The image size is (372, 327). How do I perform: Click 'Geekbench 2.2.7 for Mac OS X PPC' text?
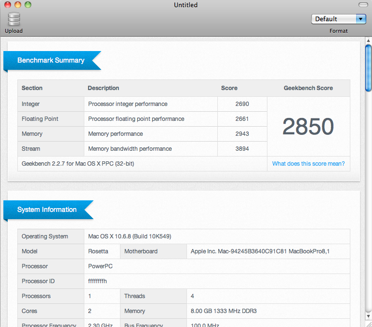[x=78, y=164]
